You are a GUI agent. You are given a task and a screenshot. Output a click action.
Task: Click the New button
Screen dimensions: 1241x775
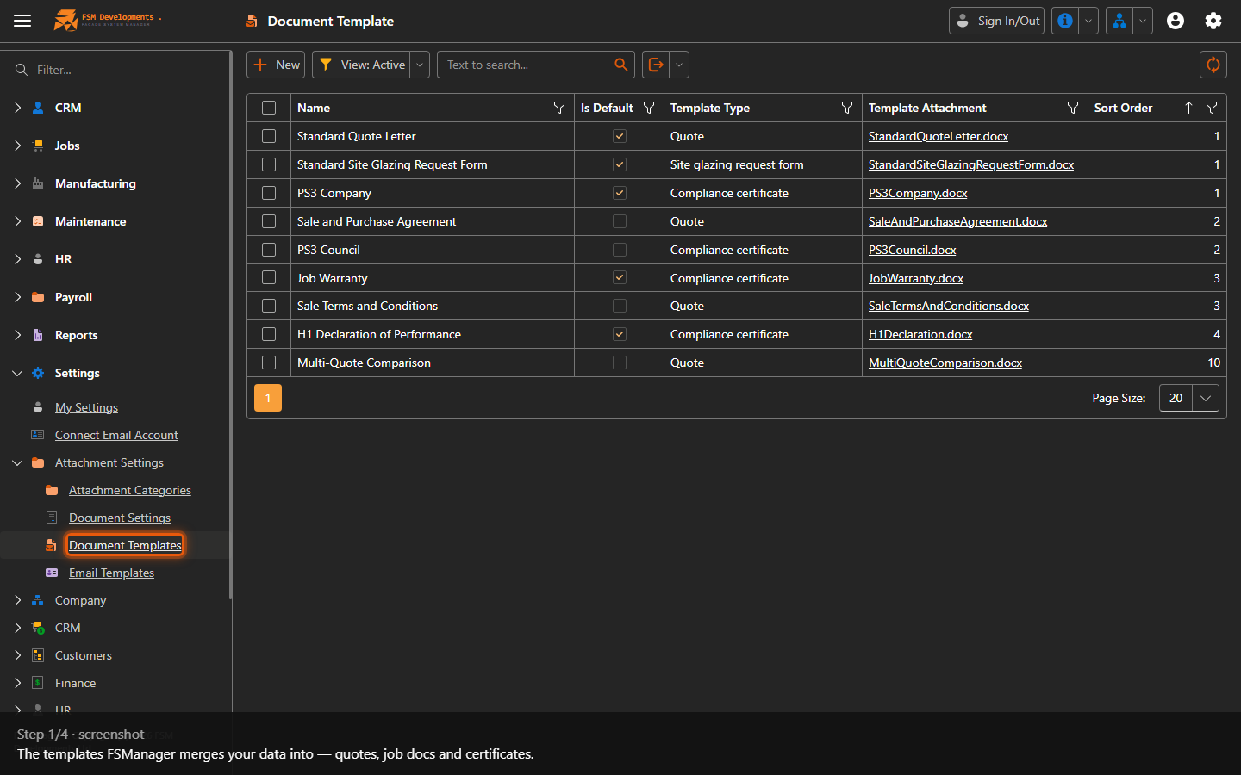pos(276,65)
